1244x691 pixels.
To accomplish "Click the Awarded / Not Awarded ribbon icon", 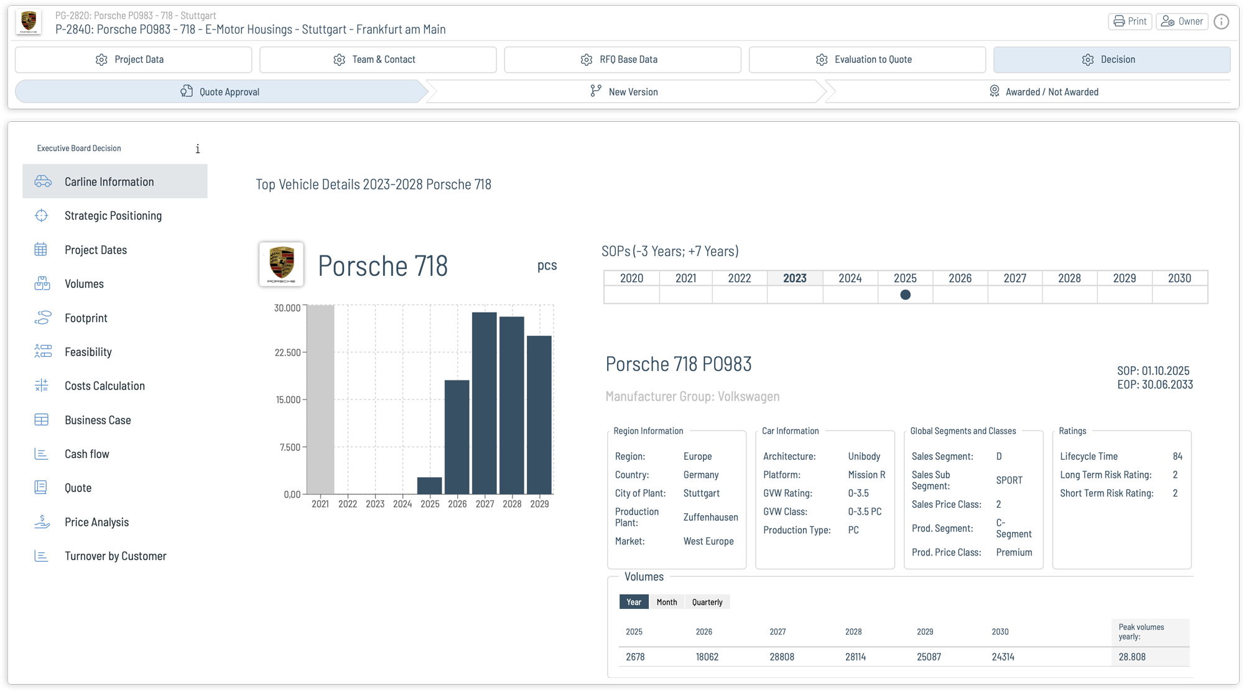I will [x=995, y=91].
